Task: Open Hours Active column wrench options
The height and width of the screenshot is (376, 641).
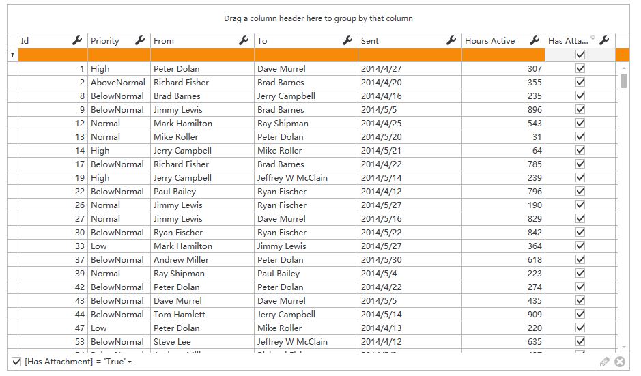Action: click(x=535, y=40)
